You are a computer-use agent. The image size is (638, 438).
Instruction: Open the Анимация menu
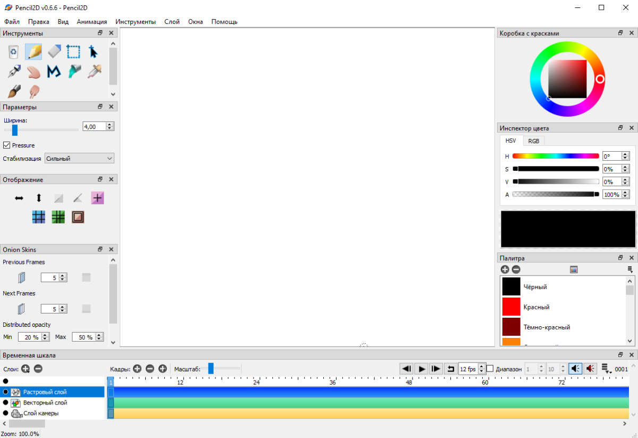(92, 22)
